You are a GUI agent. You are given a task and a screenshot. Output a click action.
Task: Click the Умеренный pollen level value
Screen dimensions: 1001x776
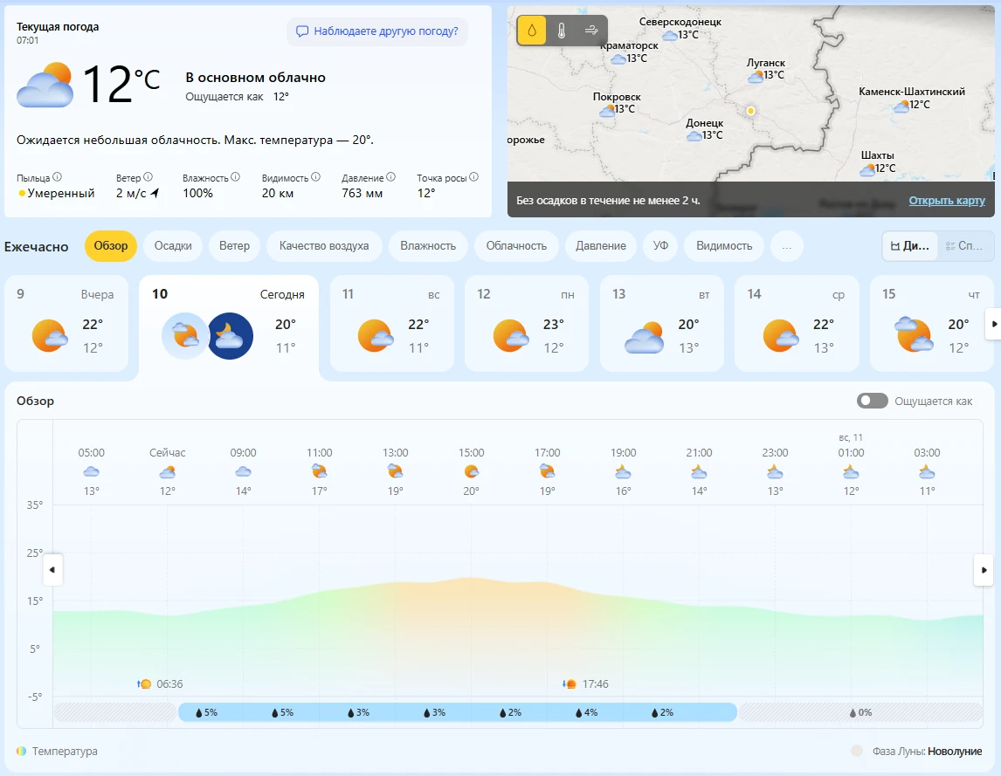click(x=60, y=193)
